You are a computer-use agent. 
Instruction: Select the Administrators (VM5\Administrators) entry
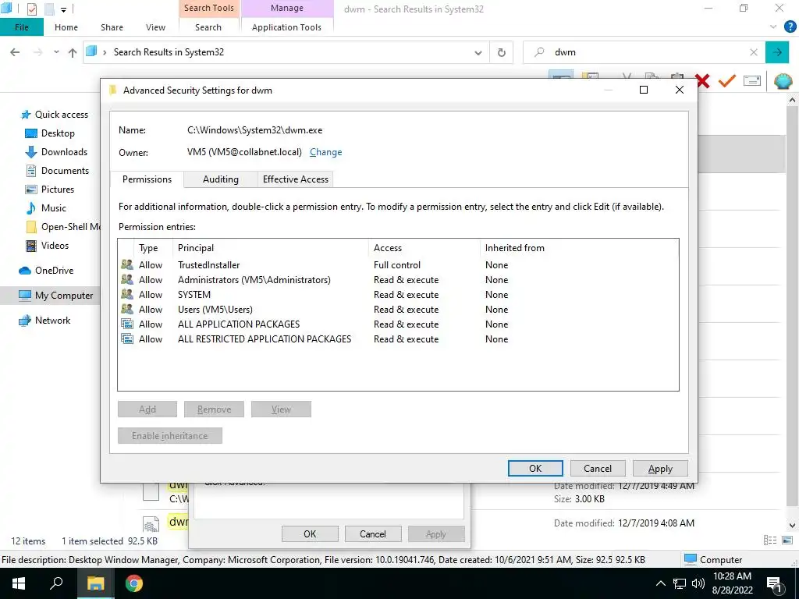coord(397,280)
